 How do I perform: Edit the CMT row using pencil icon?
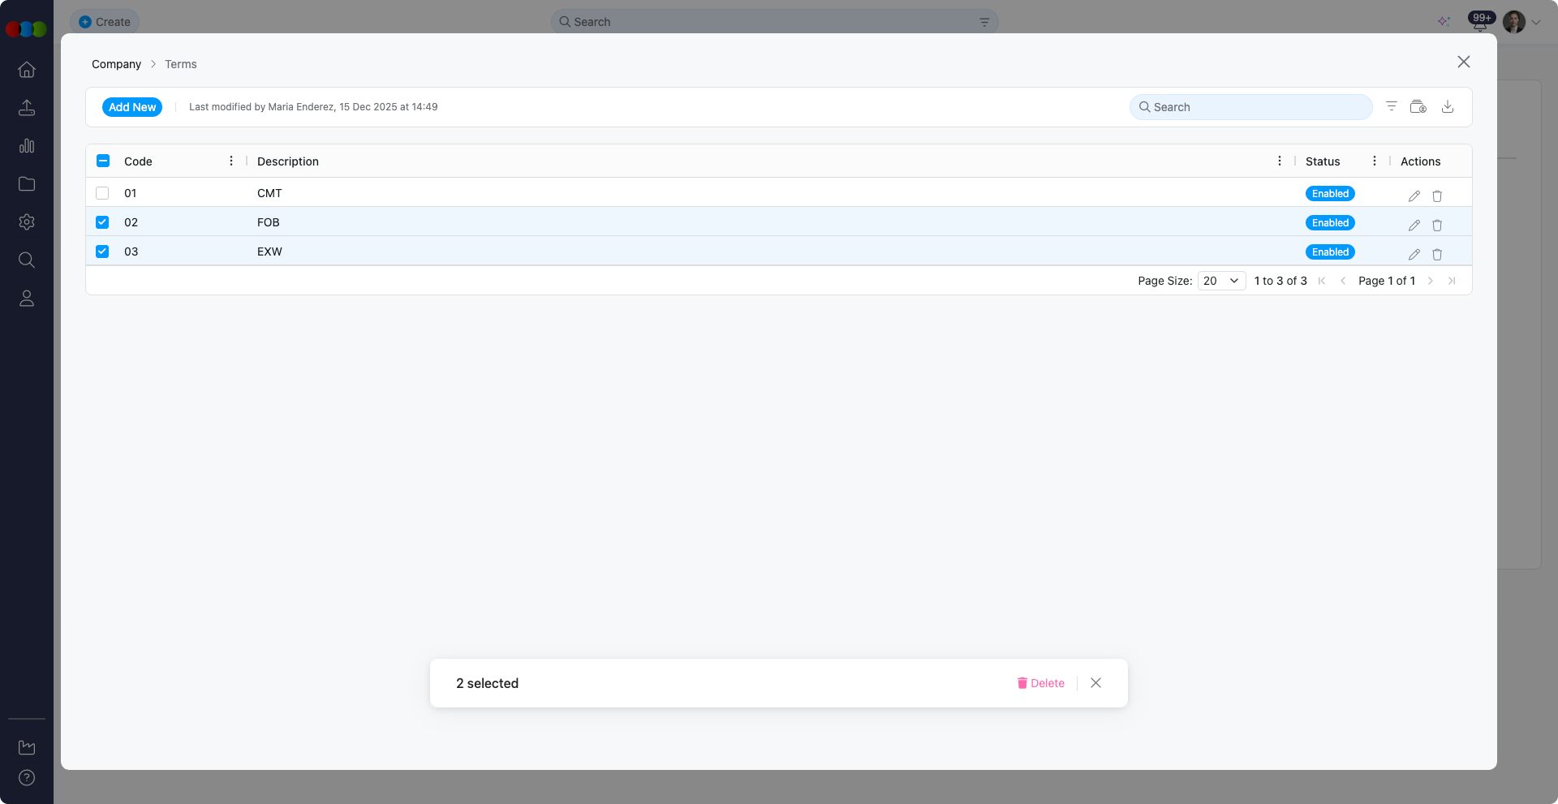click(x=1414, y=196)
